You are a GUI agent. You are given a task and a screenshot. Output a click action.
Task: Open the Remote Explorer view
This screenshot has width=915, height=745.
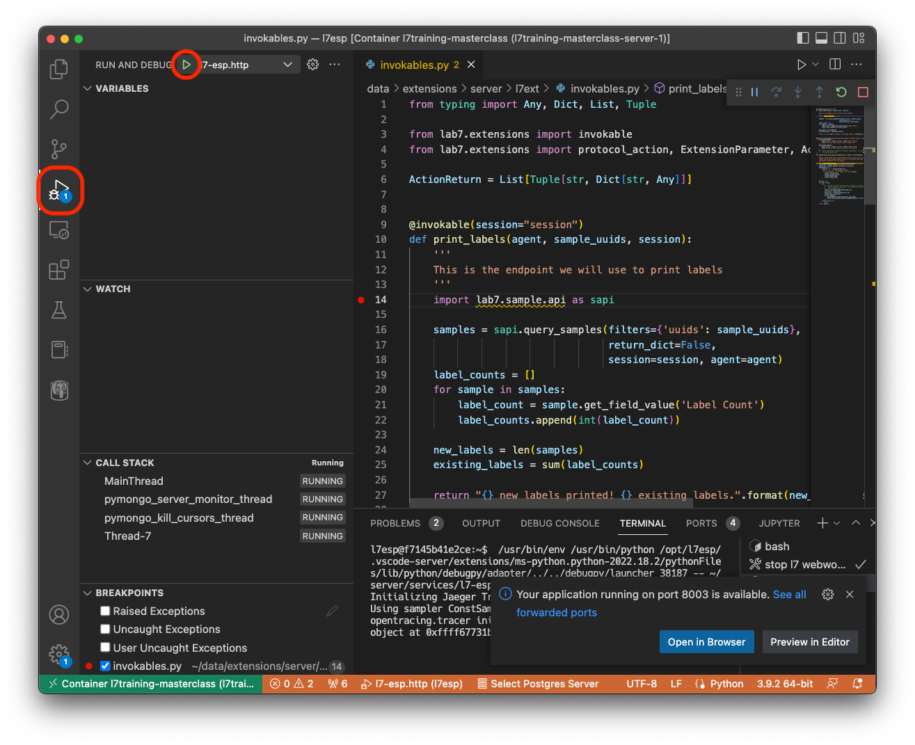[x=59, y=230]
